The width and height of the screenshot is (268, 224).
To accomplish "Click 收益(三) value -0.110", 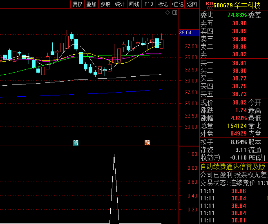I will pyautogui.click(x=238, y=158).
